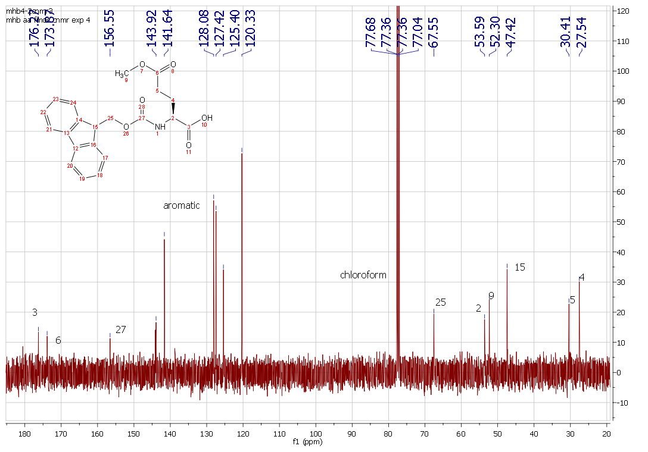Select assignment label 15 next to 47 ppm peak

[x=520, y=268]
